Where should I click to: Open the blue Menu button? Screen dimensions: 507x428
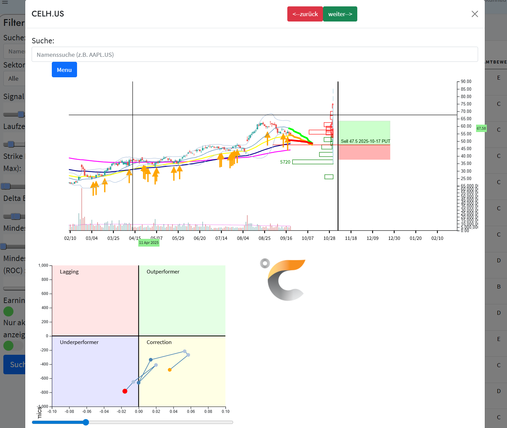[x=64, y=70]
